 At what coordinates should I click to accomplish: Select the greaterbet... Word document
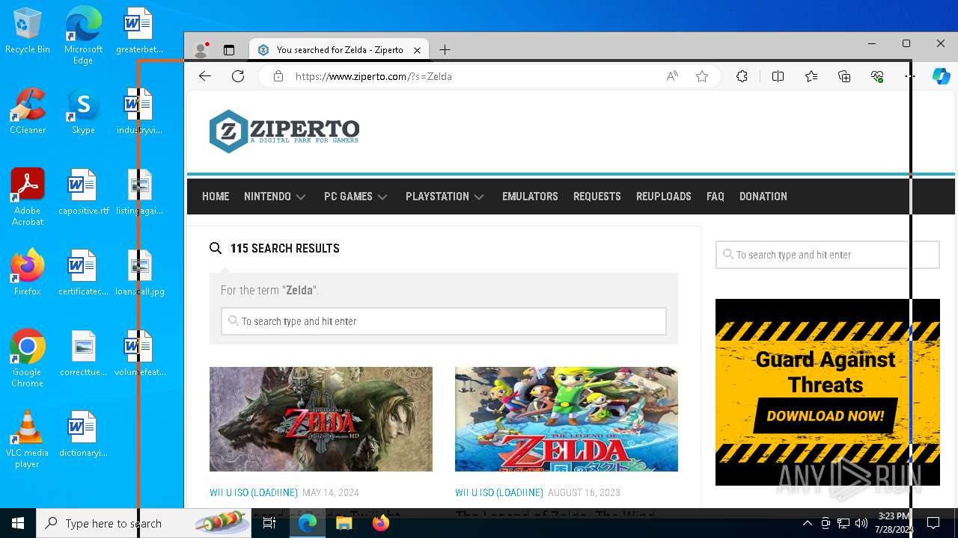tap(140, 31)
